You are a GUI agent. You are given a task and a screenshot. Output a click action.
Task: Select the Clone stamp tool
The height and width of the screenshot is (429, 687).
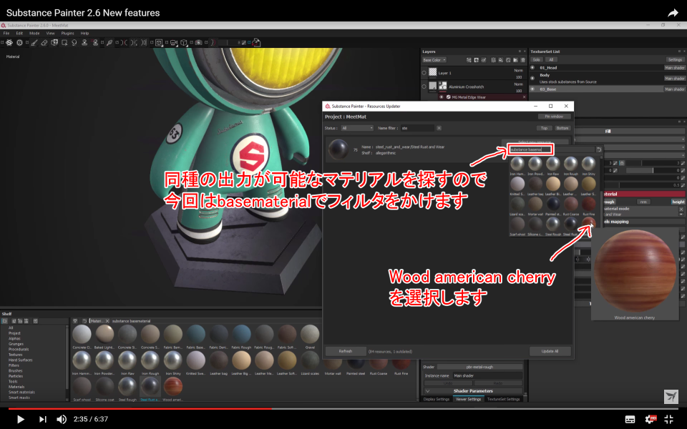[x=84, y=42]
